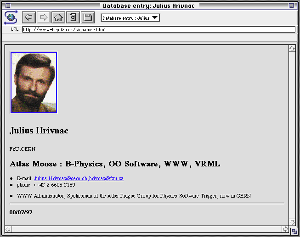Screen dimensions: 300x237
Task: Click the horizontal scrollbar right arrow
Action: tap(285, 229)
